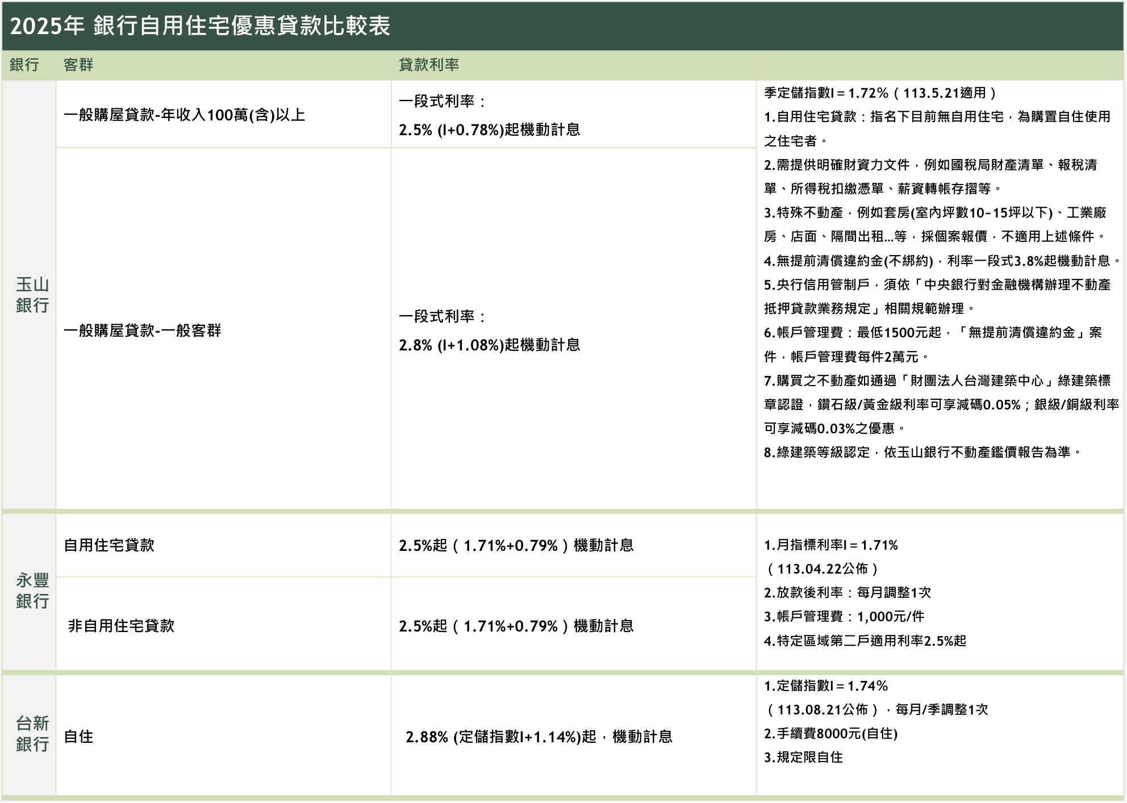Click the 自用住宅貸款 row under 永豐銀行

(109, 545)
